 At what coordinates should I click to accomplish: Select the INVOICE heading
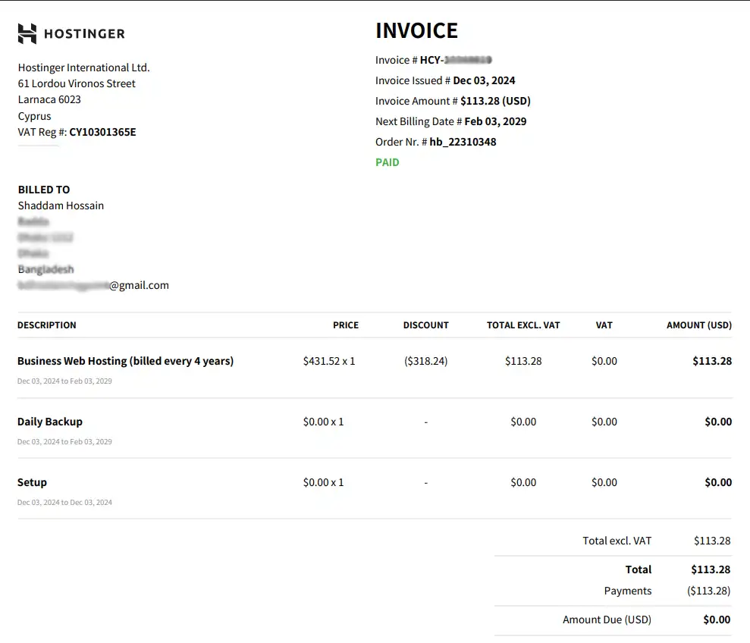[x=416, y=30]
